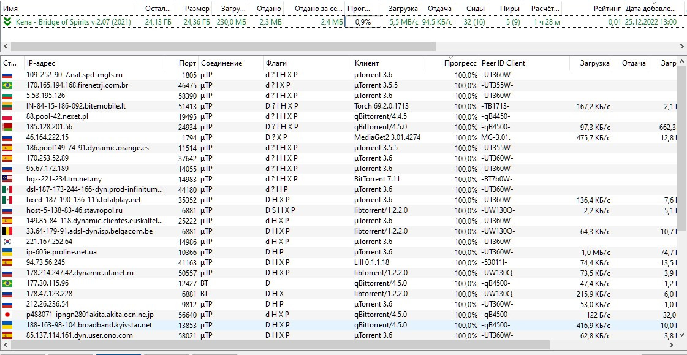Click the Malaysian flag for bgz-221-234.tm.net.my
Image resolution: width=687 pixels, height=355 pixels.
coord(8,179)
